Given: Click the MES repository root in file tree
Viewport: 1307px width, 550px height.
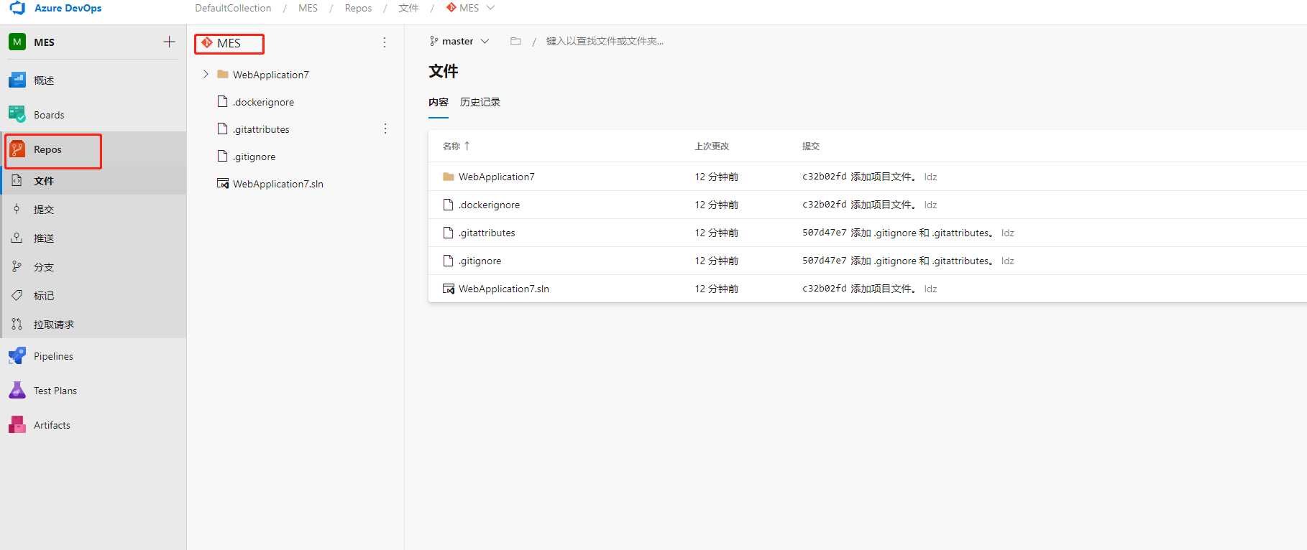Looking at the screenshot, I should click(x=229, y=43).
